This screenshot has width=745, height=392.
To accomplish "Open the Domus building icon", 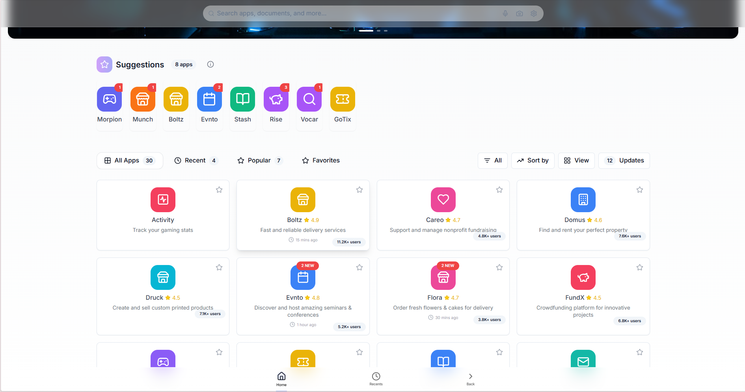I will [x=583, y=200].
